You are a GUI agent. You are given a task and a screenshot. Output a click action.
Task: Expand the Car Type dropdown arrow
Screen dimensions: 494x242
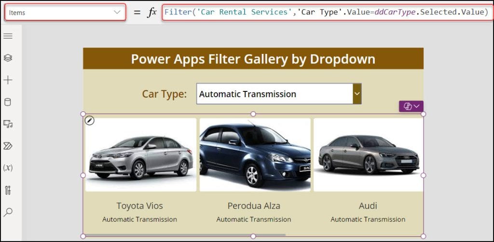click(x=357, y=94)
